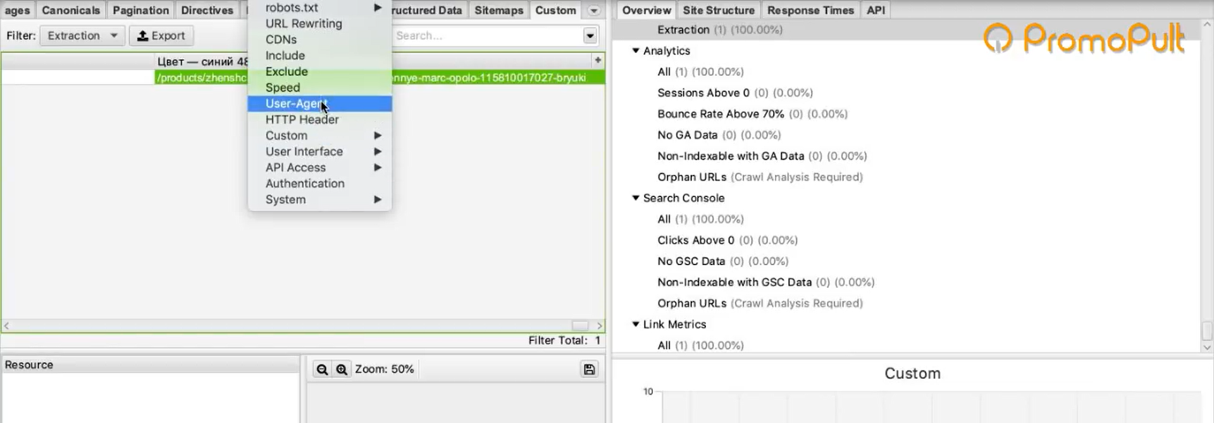The width and height of the screenshot is (1214, 423).
Task: Collapse the Link Metrics tree section
Action: tap(636, 324)
